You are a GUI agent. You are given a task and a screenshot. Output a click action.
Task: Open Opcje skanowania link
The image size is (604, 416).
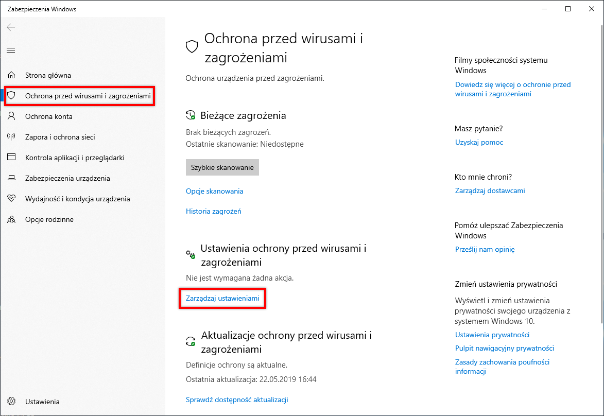coord(214,191)
